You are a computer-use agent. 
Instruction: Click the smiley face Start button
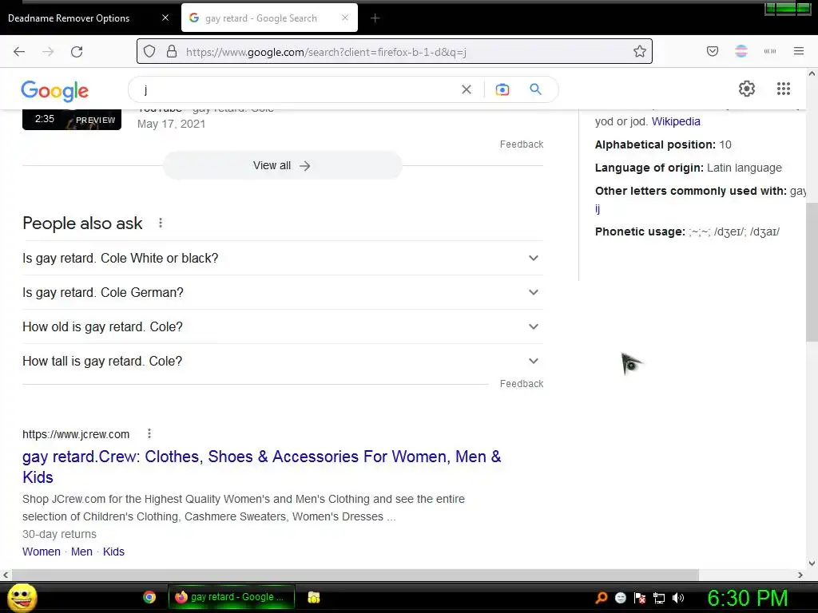(22, 597)
